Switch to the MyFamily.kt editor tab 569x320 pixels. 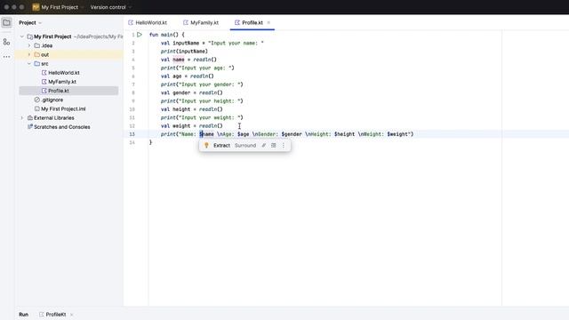(201, 22)
